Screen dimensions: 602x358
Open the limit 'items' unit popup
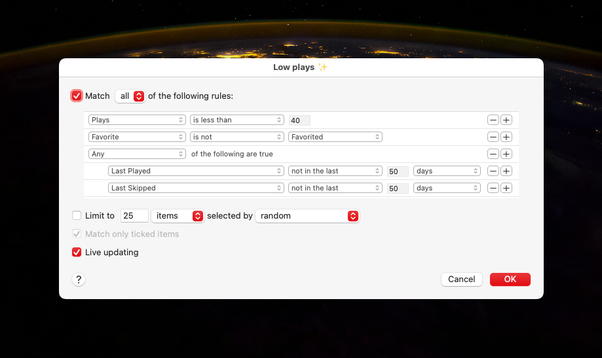(178, 215)
